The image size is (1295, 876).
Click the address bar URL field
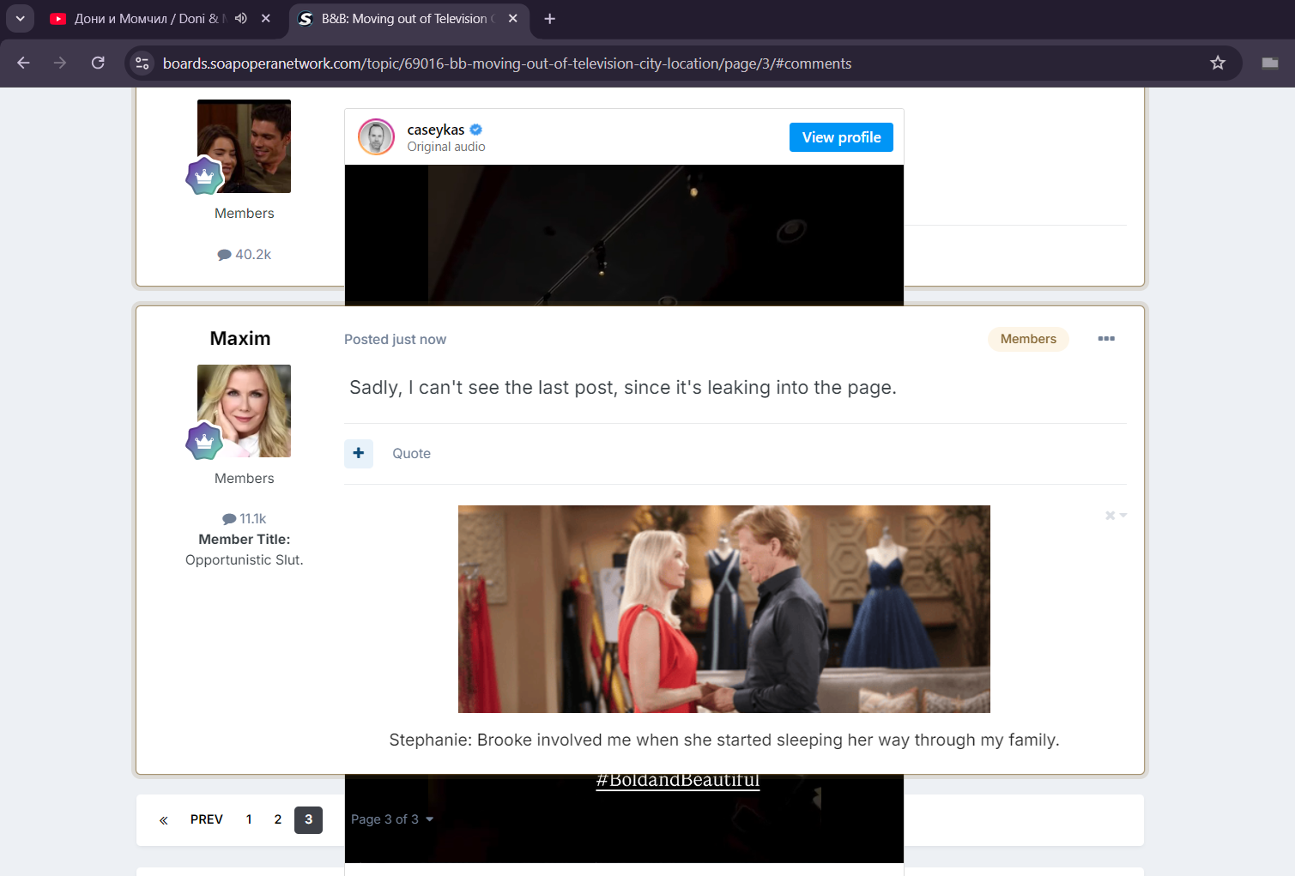[x=506, y=63]
